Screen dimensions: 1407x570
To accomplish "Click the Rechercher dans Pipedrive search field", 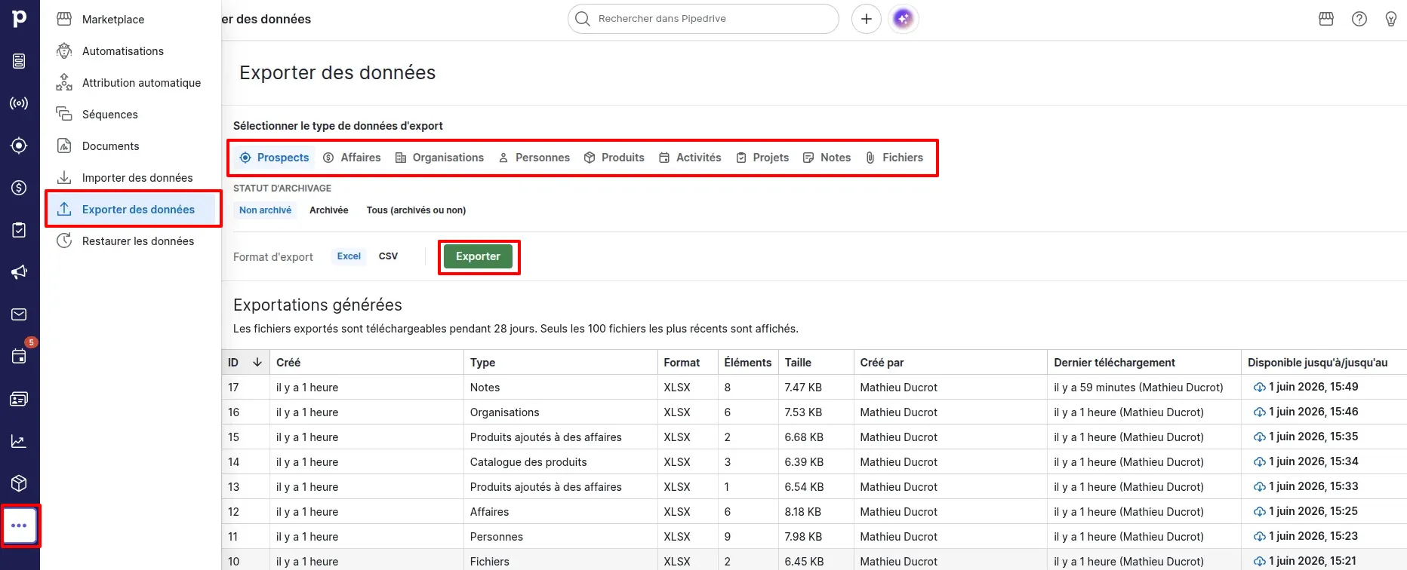I will coord(703,19).
